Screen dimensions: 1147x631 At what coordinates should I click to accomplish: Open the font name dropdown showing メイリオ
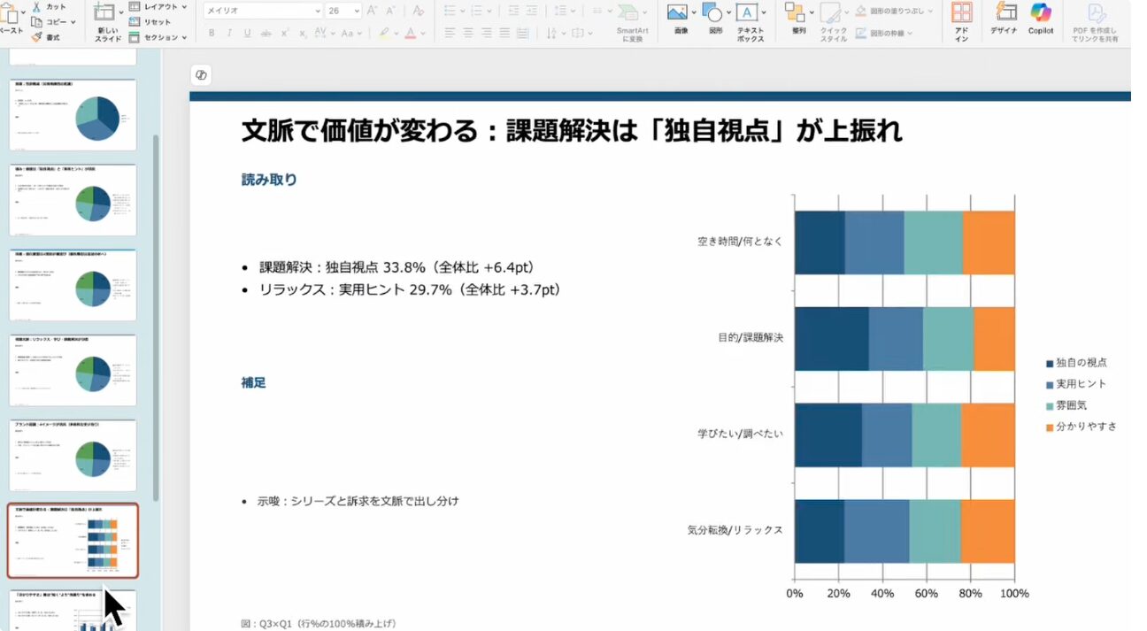[x=263, y=11]
